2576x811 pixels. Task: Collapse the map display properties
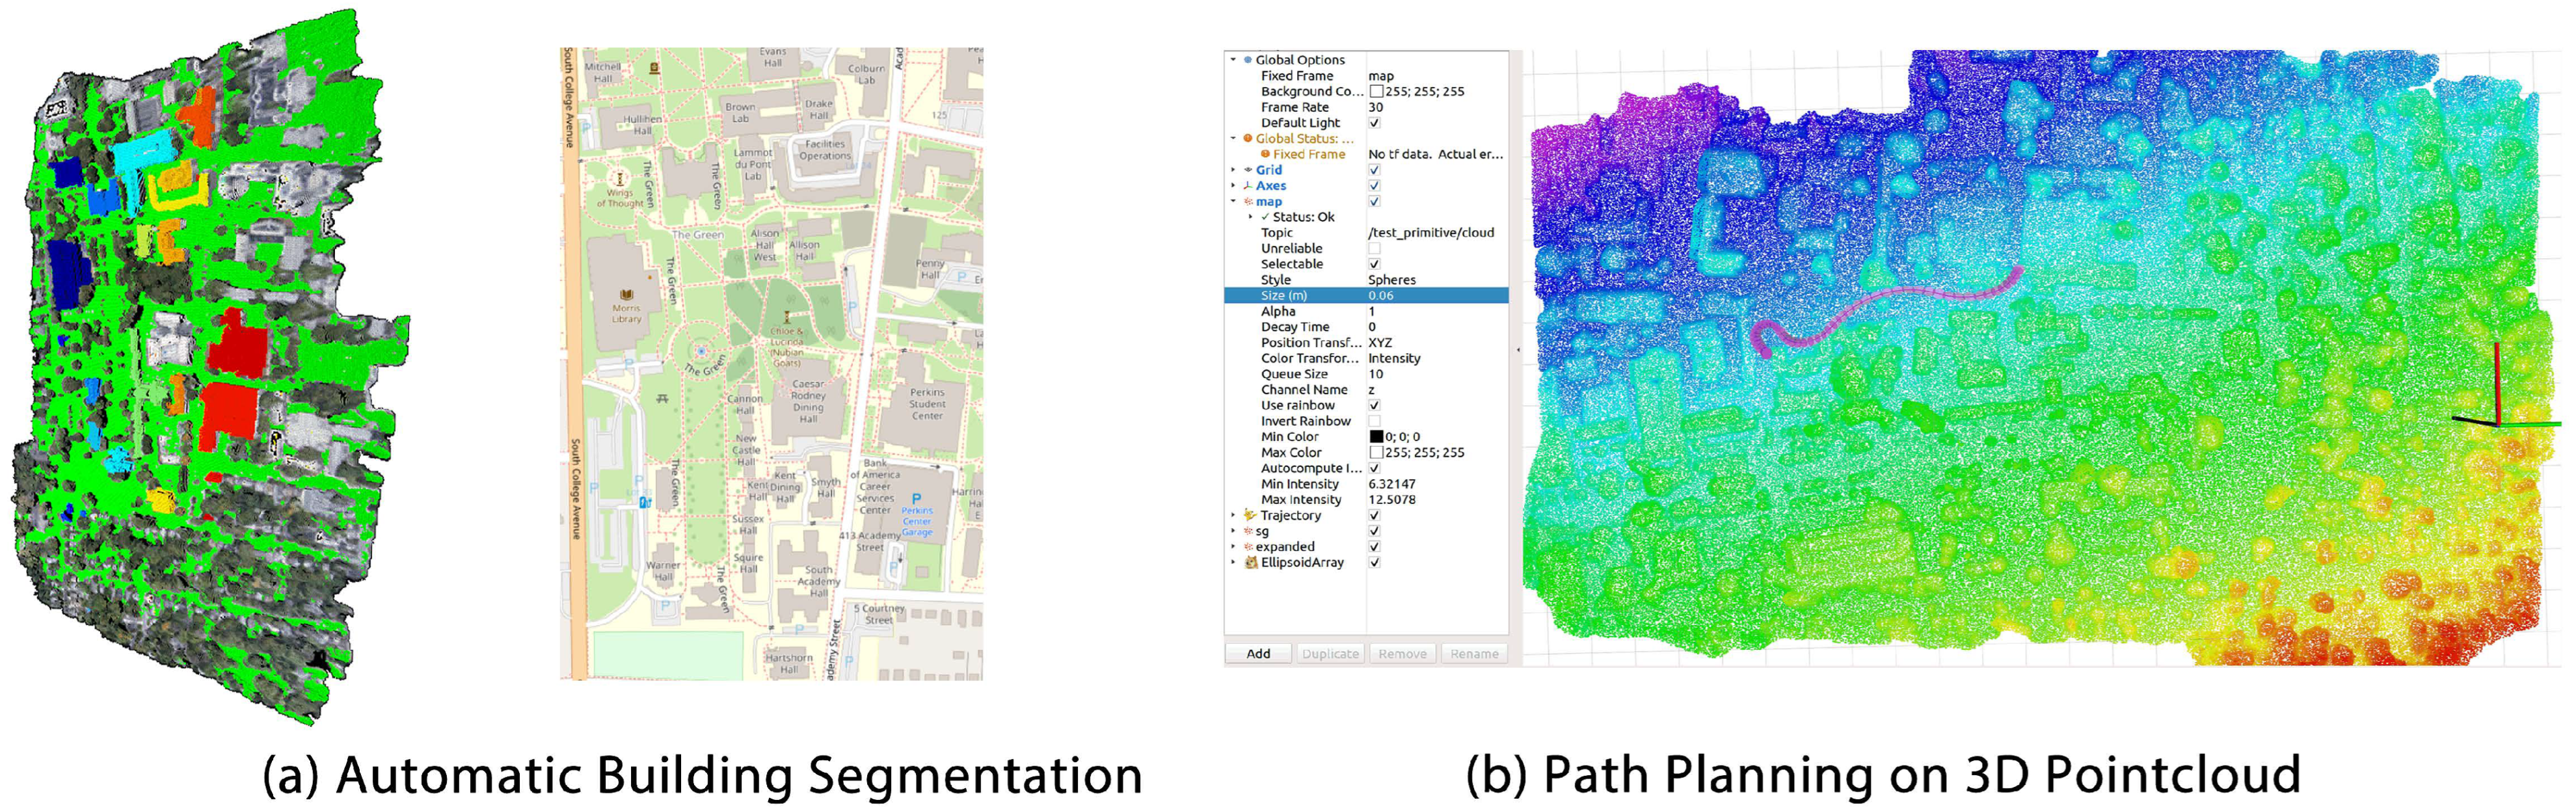point(1233,202)
